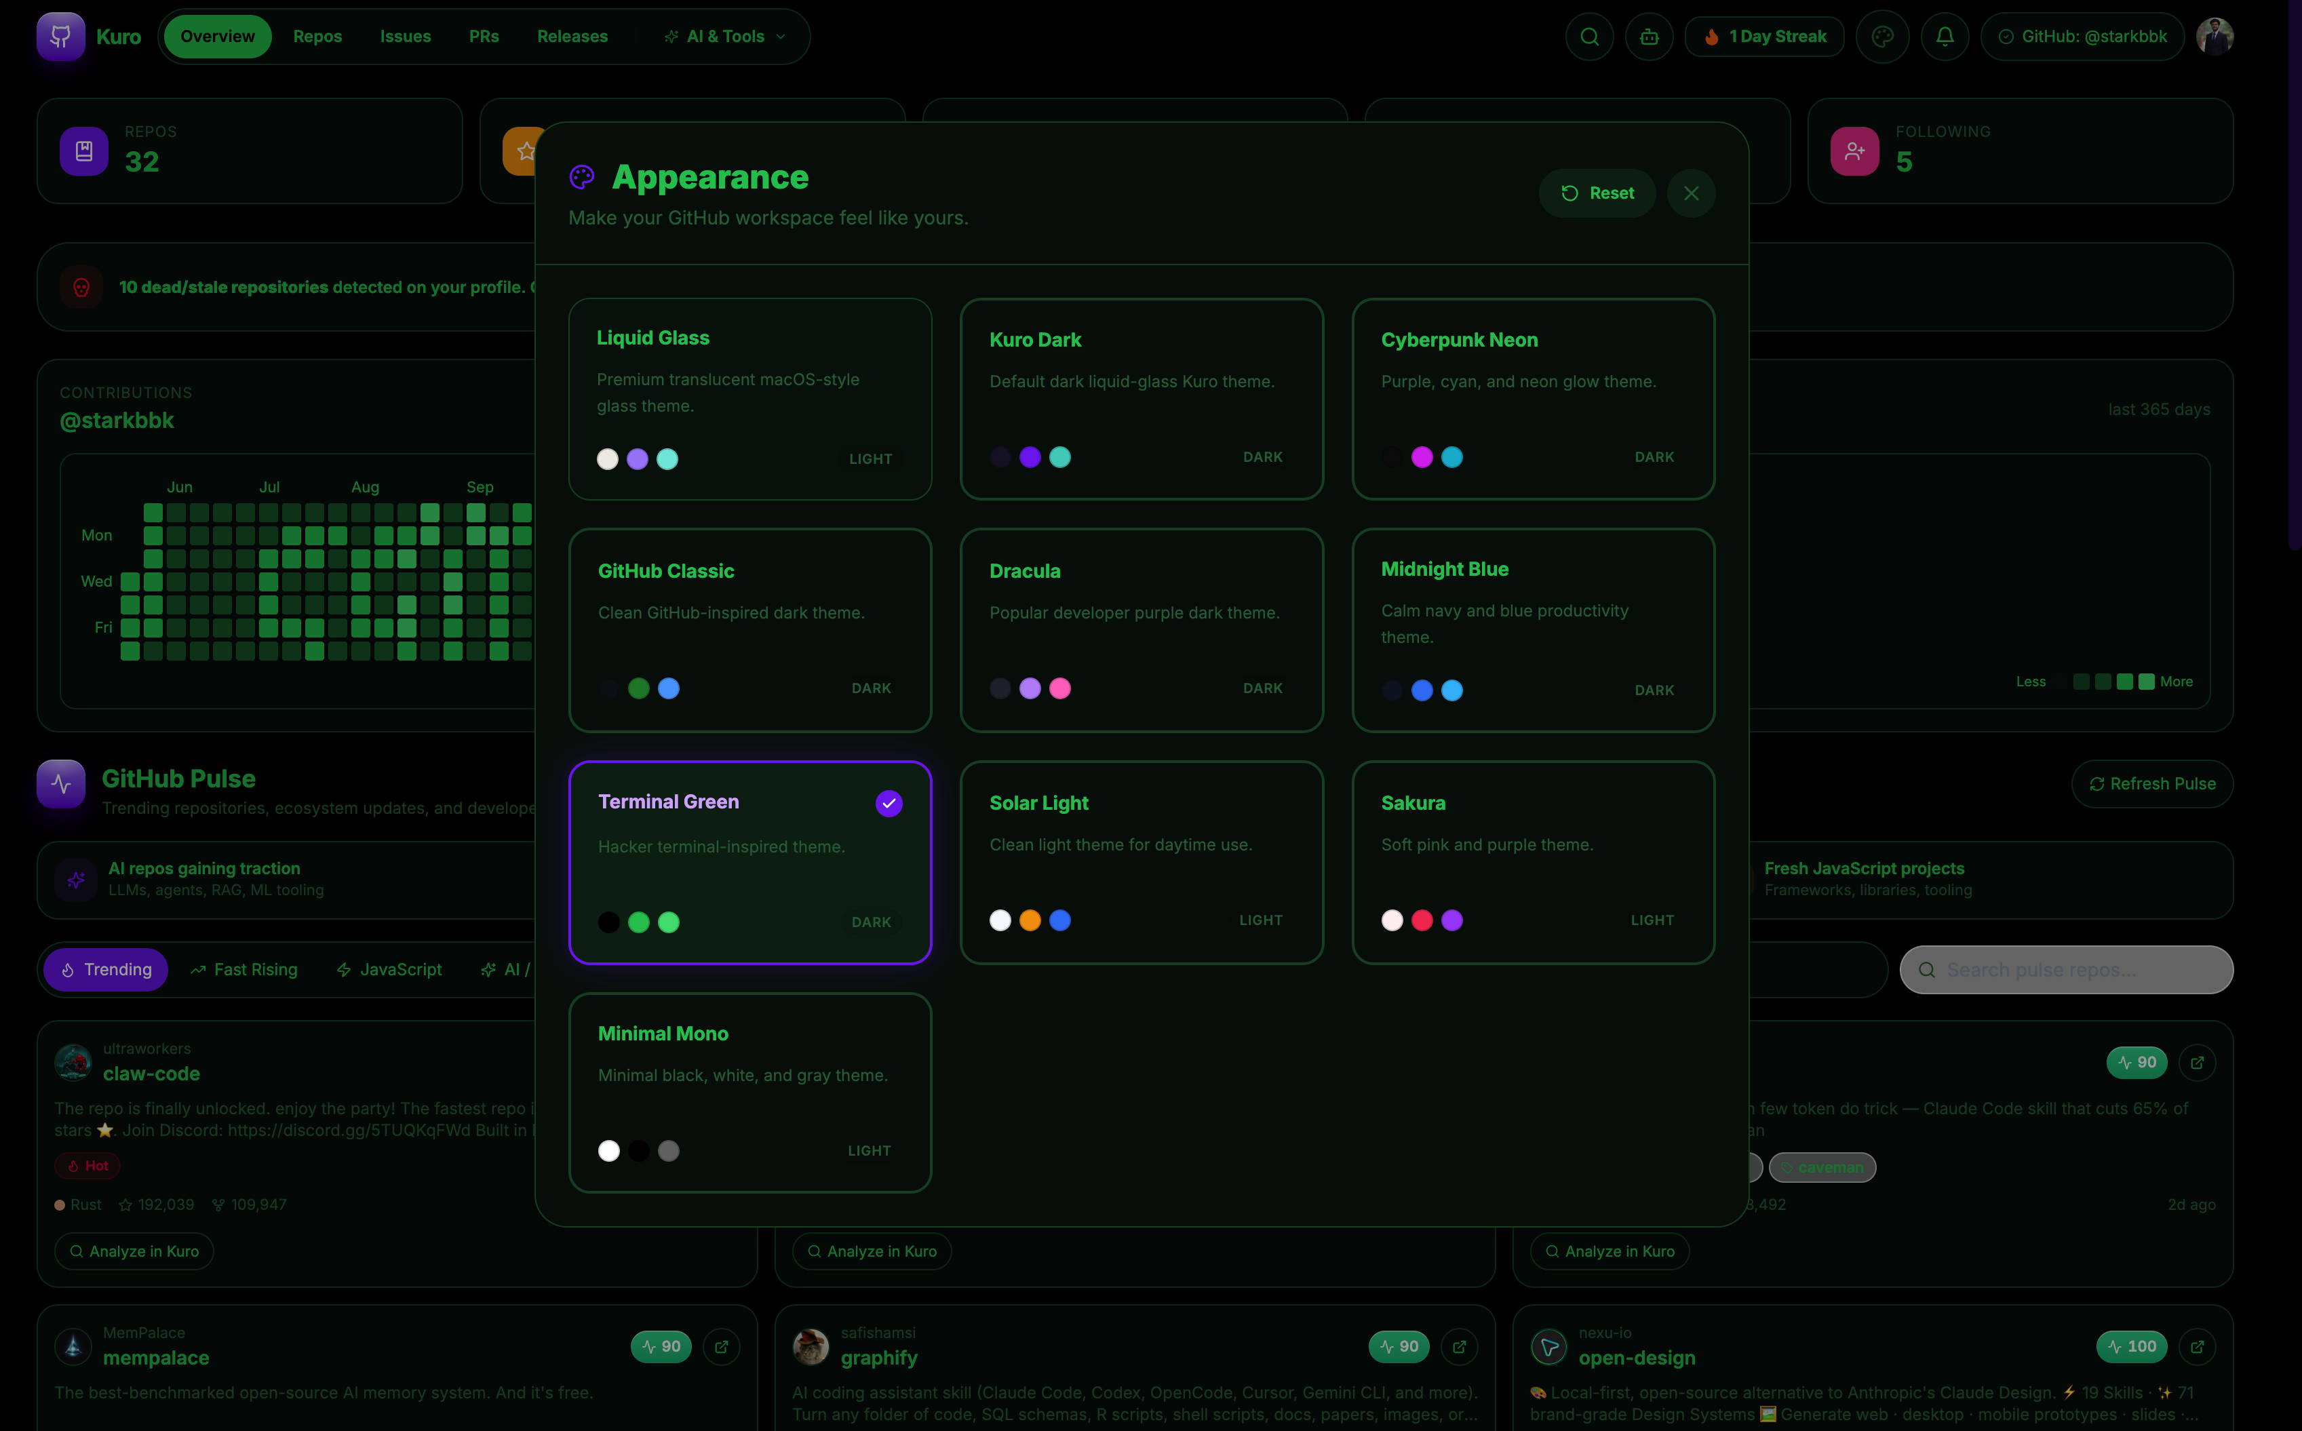
Task: Open graphify external link icon
Action: pos(1460,1347)
